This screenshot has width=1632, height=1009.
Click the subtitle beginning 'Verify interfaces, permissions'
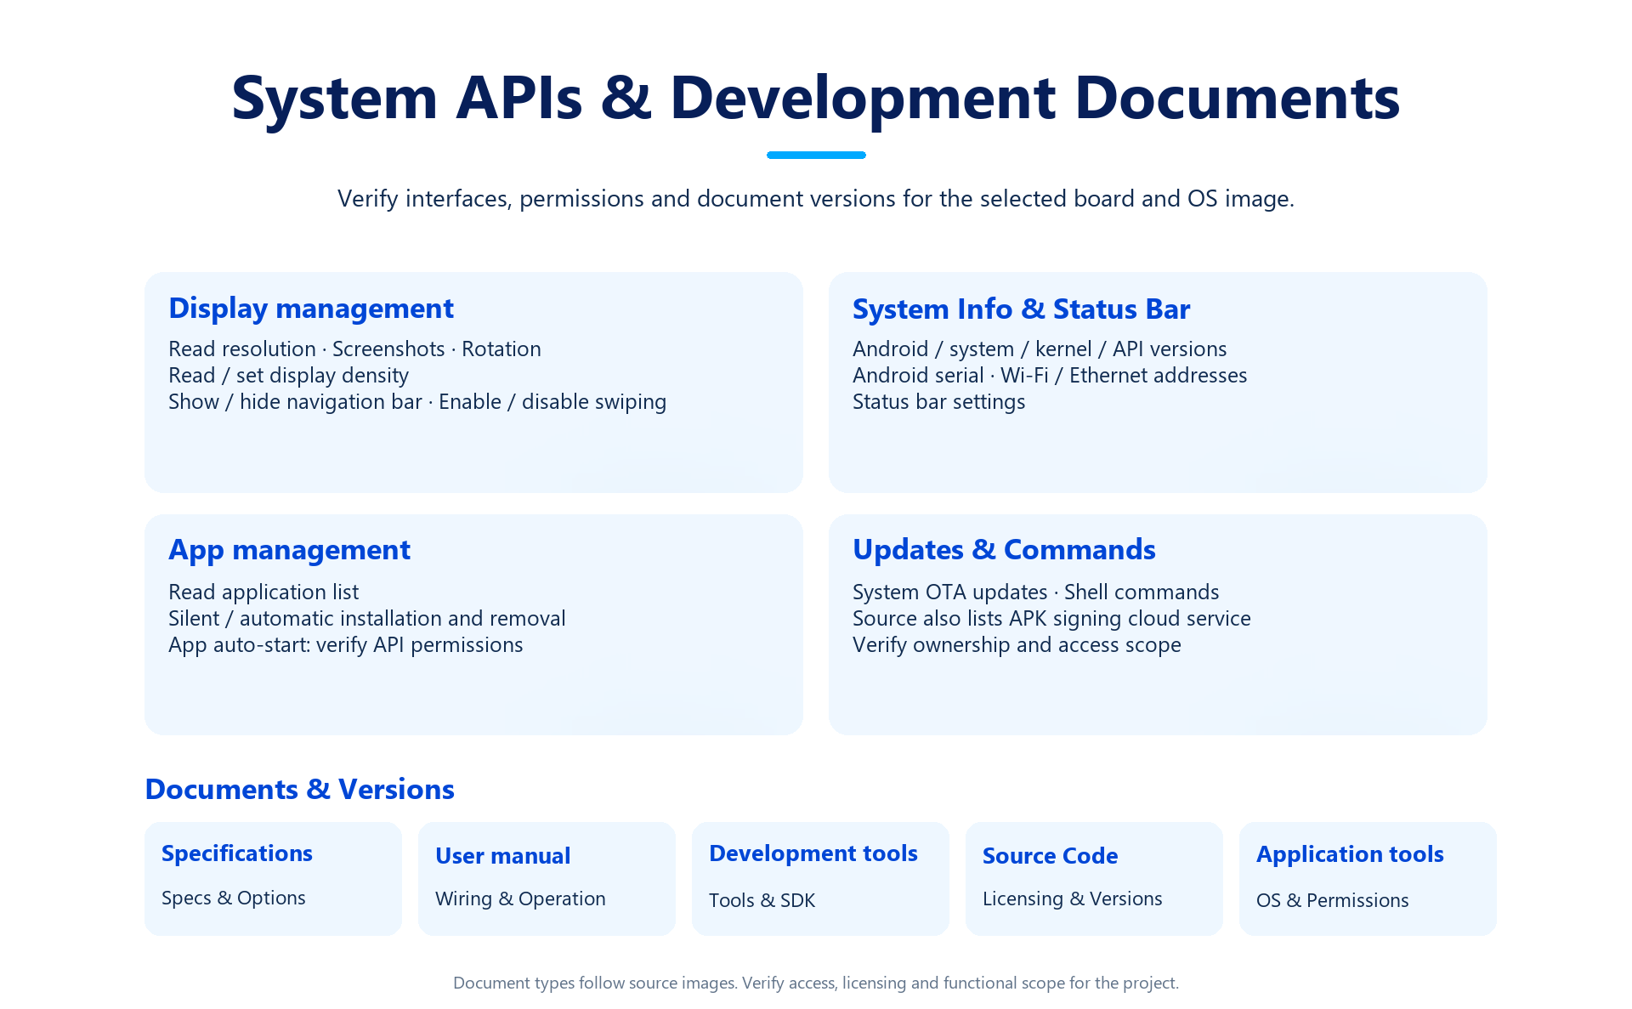[x=816, y=199]
